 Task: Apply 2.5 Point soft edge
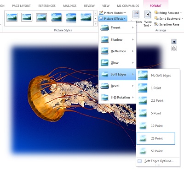[155, 100]
